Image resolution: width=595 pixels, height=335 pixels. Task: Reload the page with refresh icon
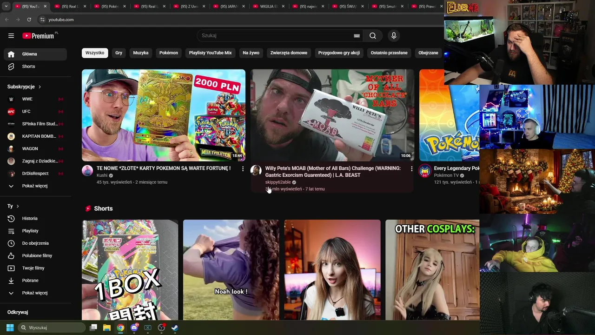29,20
